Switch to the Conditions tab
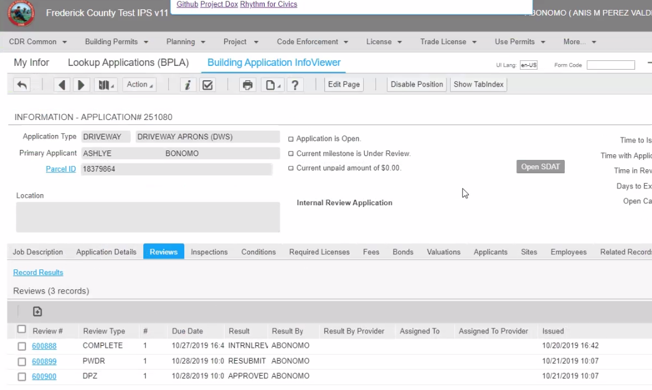Screen dimensions: 652x390 (258, 252)
